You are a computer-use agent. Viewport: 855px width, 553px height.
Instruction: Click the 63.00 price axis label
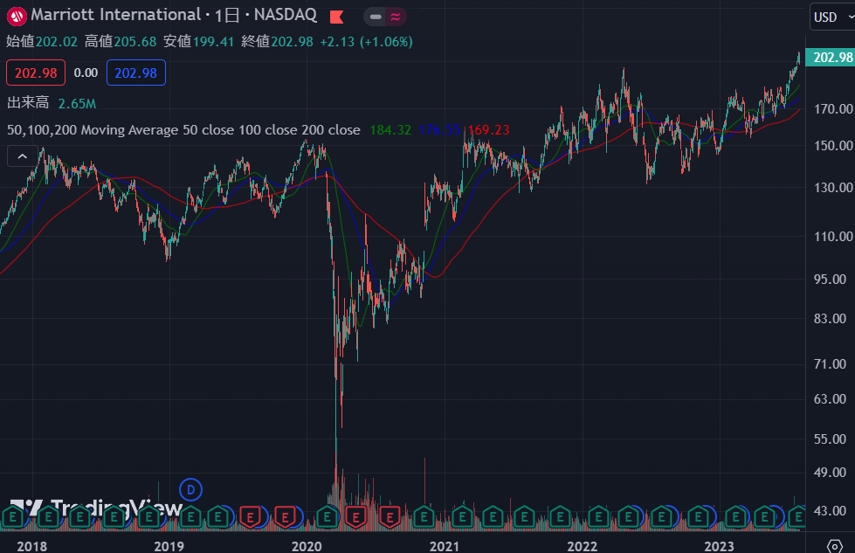pos(830,399)
